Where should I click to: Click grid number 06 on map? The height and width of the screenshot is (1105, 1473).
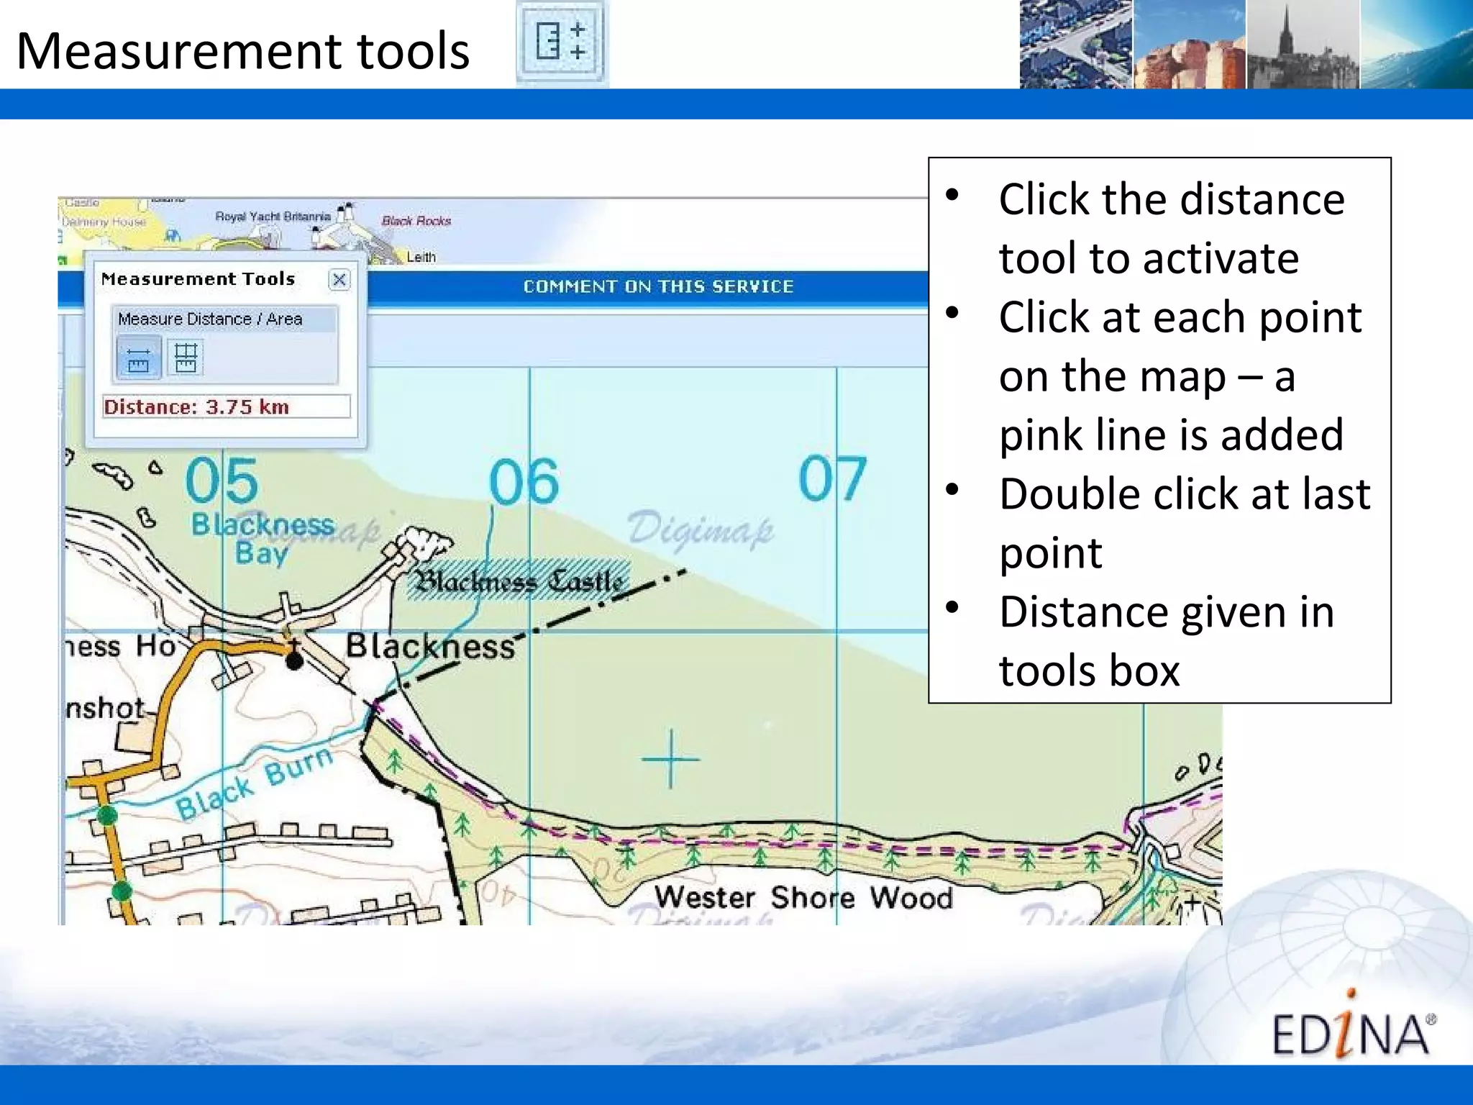pos(524,481)
